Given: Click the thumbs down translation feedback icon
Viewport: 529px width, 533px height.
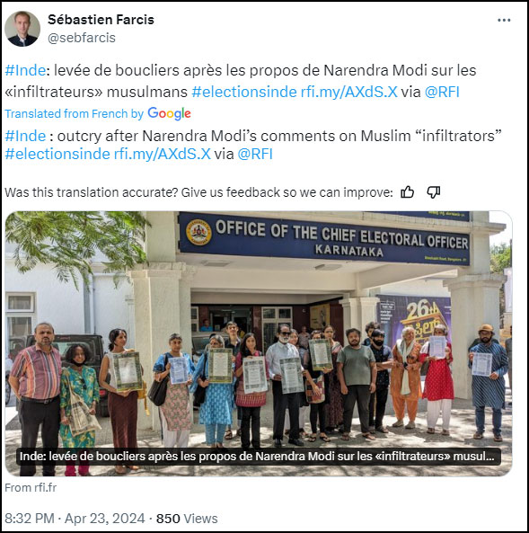Looking at the screenshot, I should coord(434,192).
